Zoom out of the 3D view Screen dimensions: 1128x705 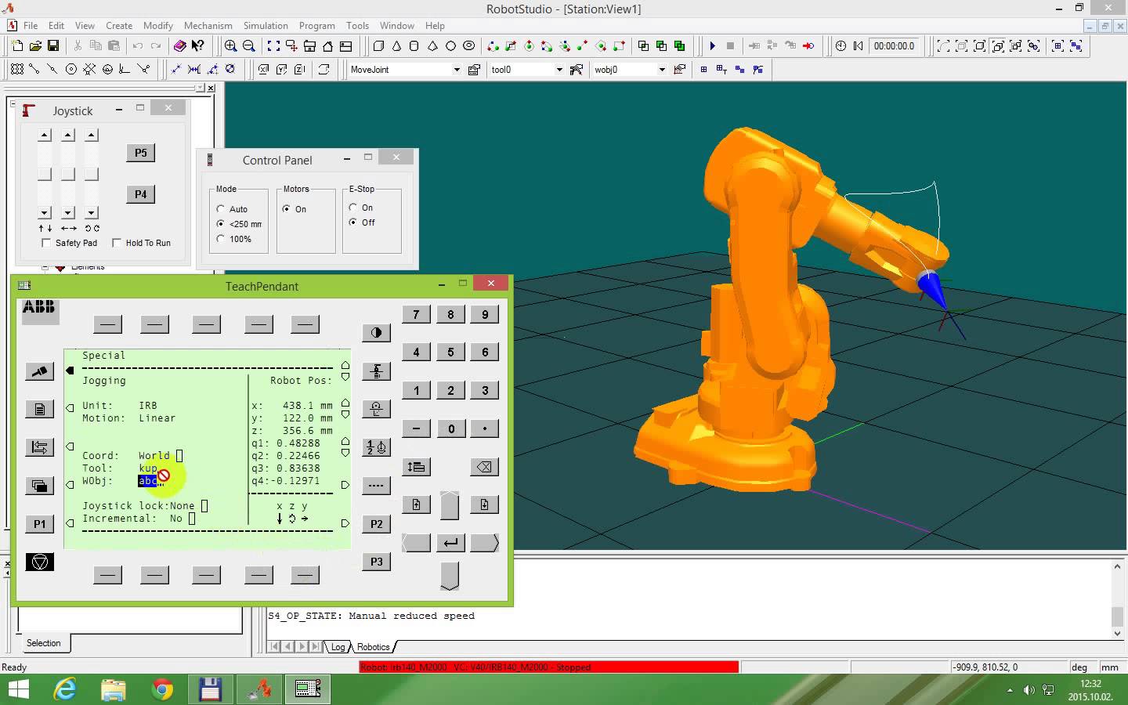[249, 46]
